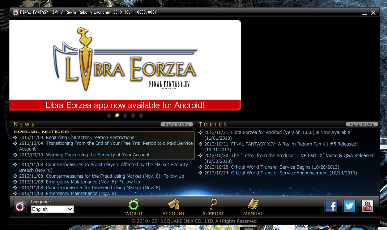Click READ MORE in the News section
387x230 pixels.
(177, 124)
